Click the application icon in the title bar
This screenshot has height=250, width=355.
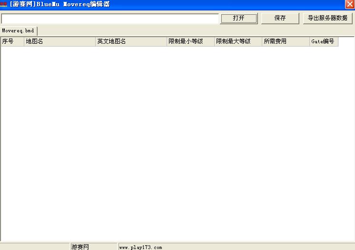pos(4,4)
